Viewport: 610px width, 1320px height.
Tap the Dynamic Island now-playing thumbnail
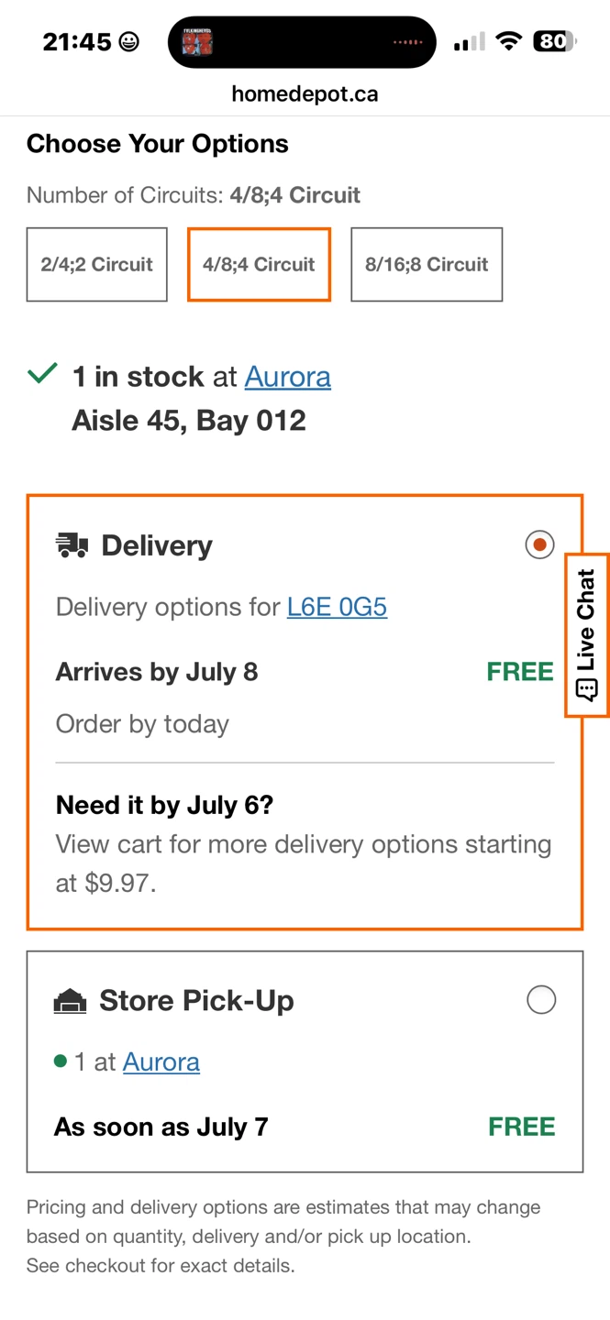(197, 42)
